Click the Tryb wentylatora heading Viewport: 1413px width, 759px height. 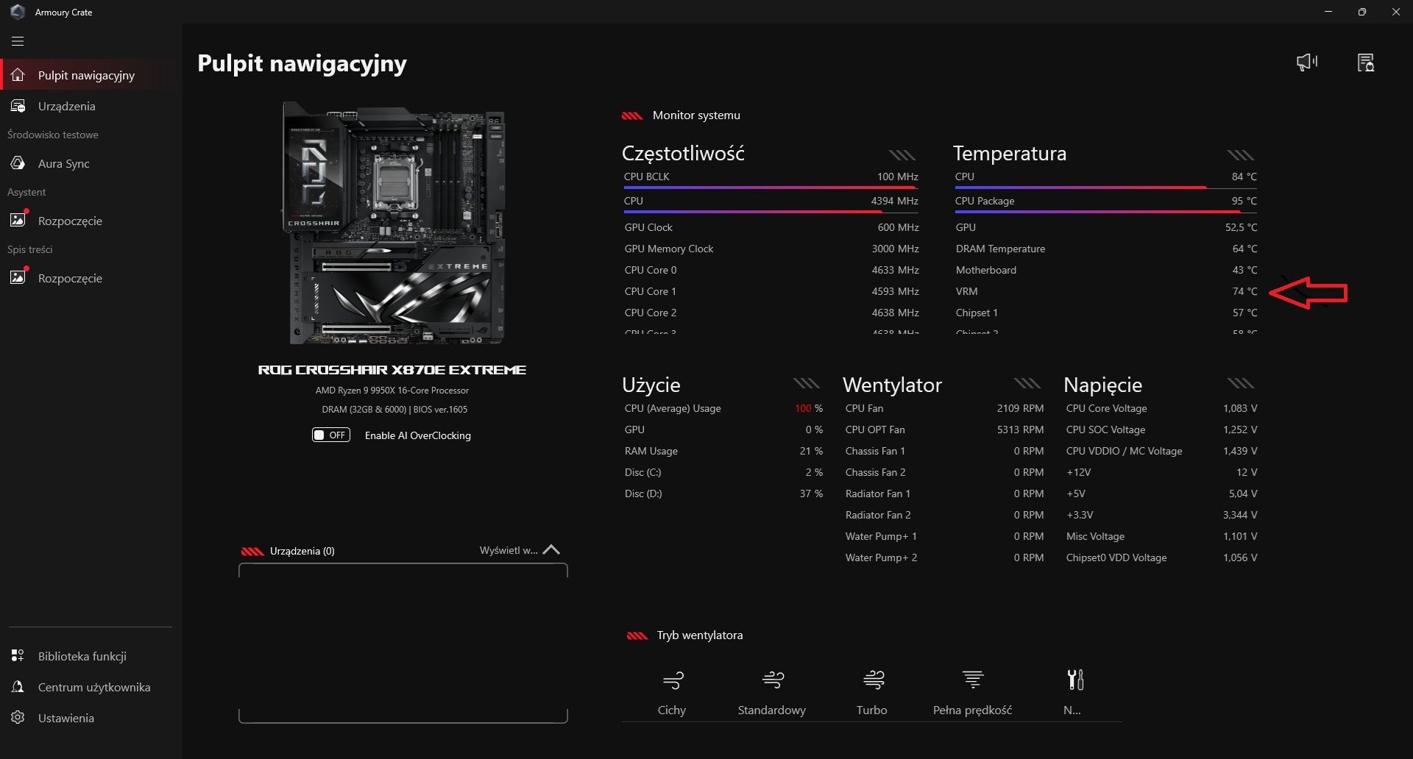[x=700, y=635]
